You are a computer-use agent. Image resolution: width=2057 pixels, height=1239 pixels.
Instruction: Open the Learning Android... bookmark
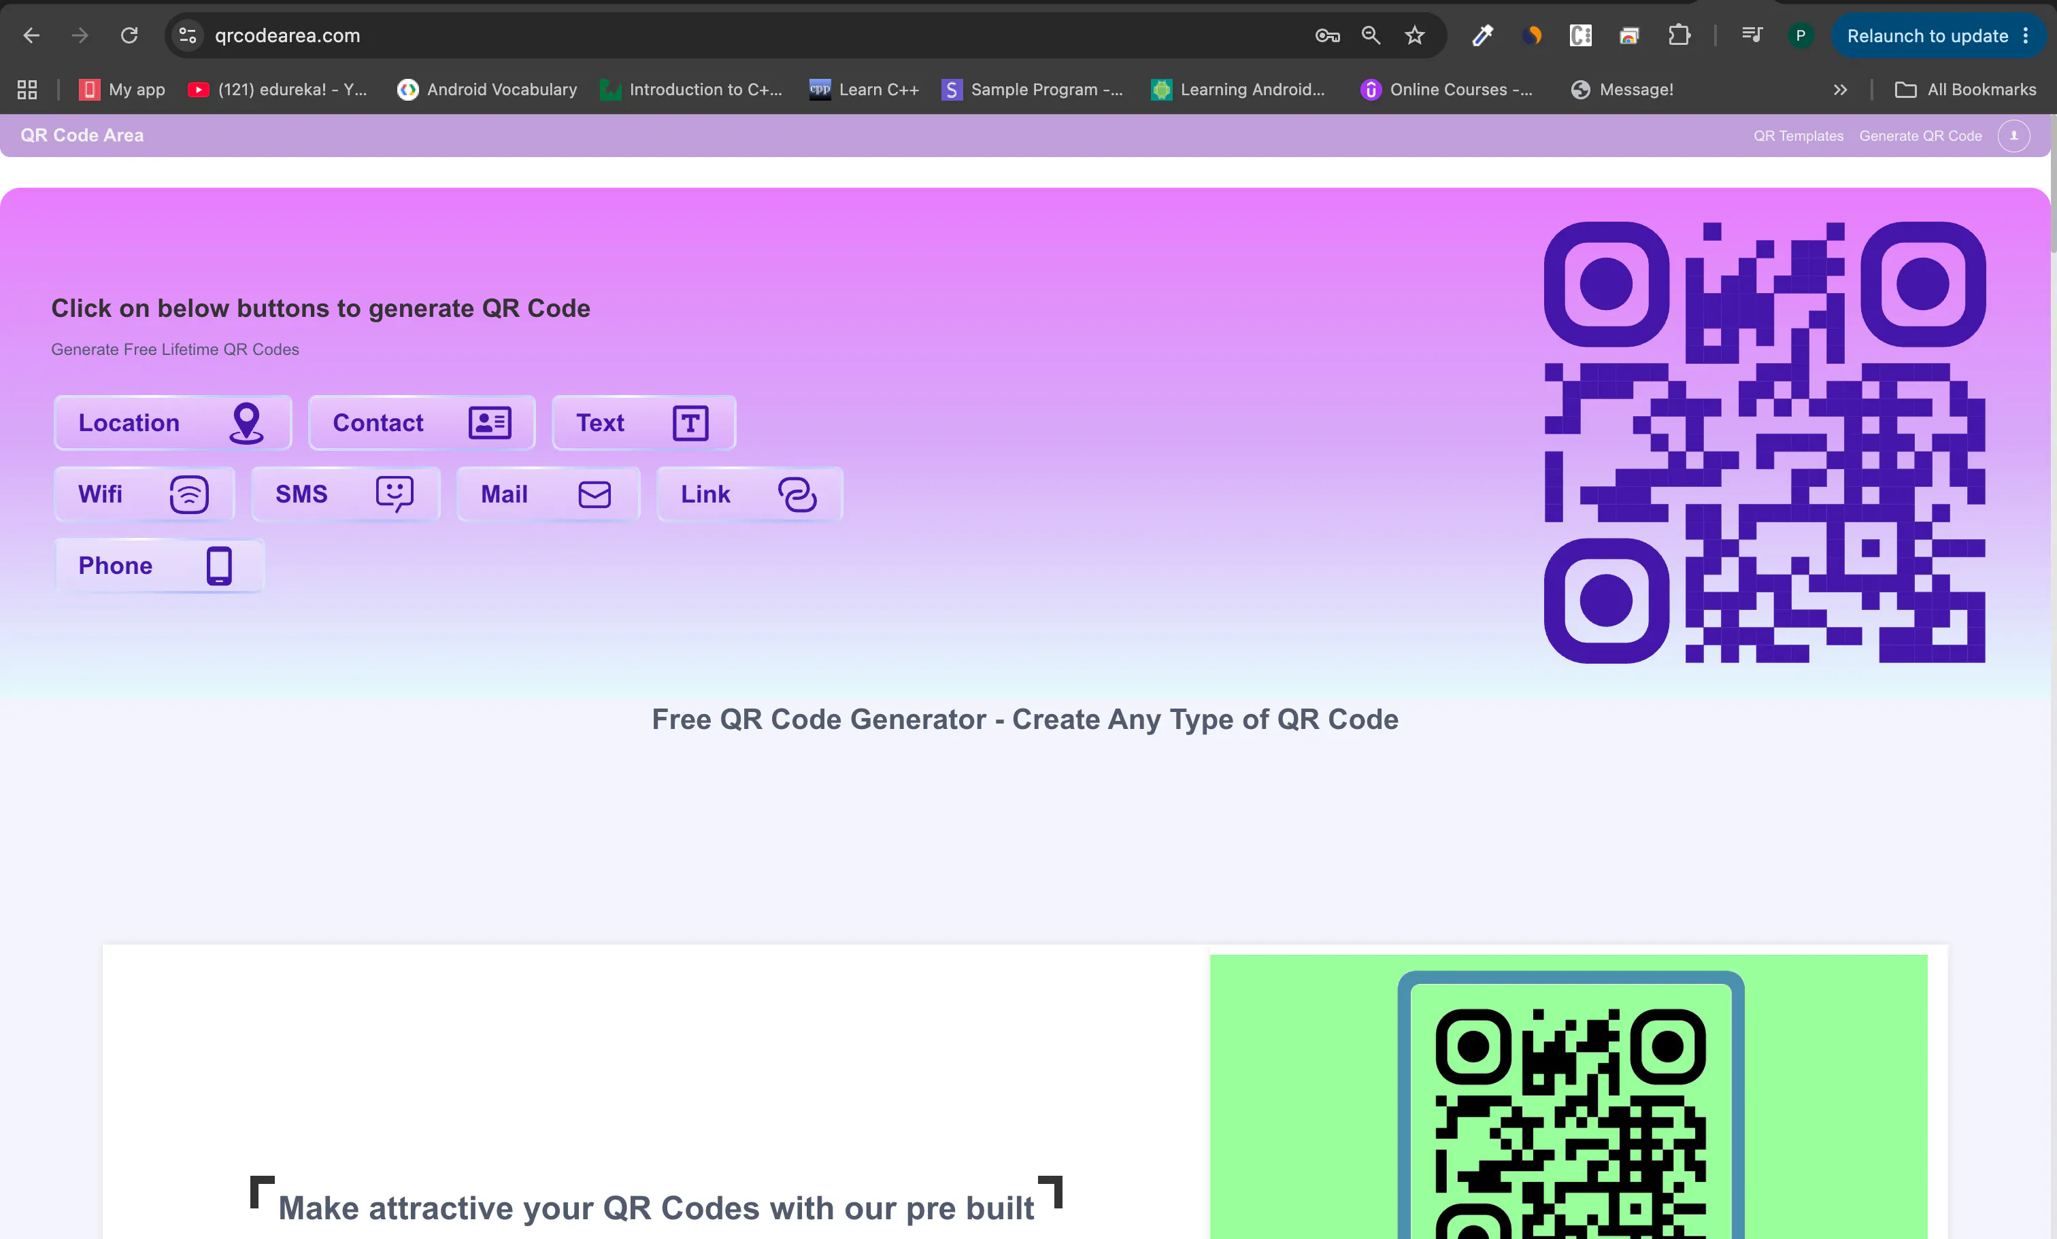[x=1238, y=89]
